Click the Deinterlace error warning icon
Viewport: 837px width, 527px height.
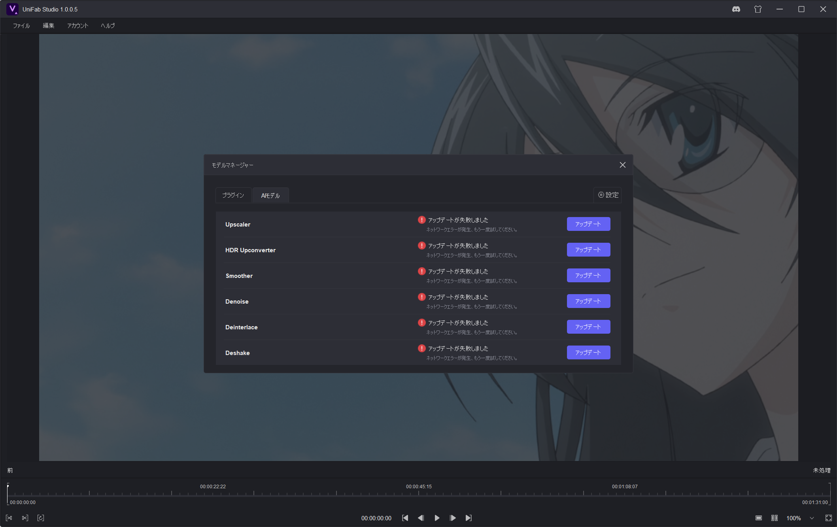click(422, 323)
